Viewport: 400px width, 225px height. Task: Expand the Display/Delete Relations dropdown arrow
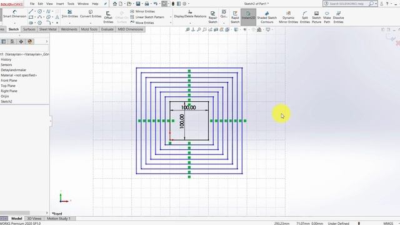(190, 23)
